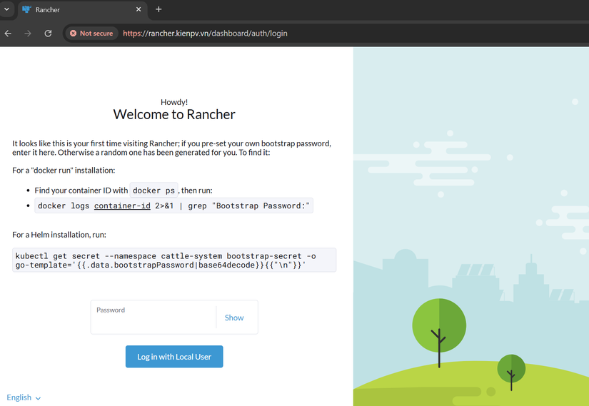This screenshot has width=589, height=406.
Task: Click the rancher.kienpv.vn address bar URL
Action: click(x=205, y=34)
